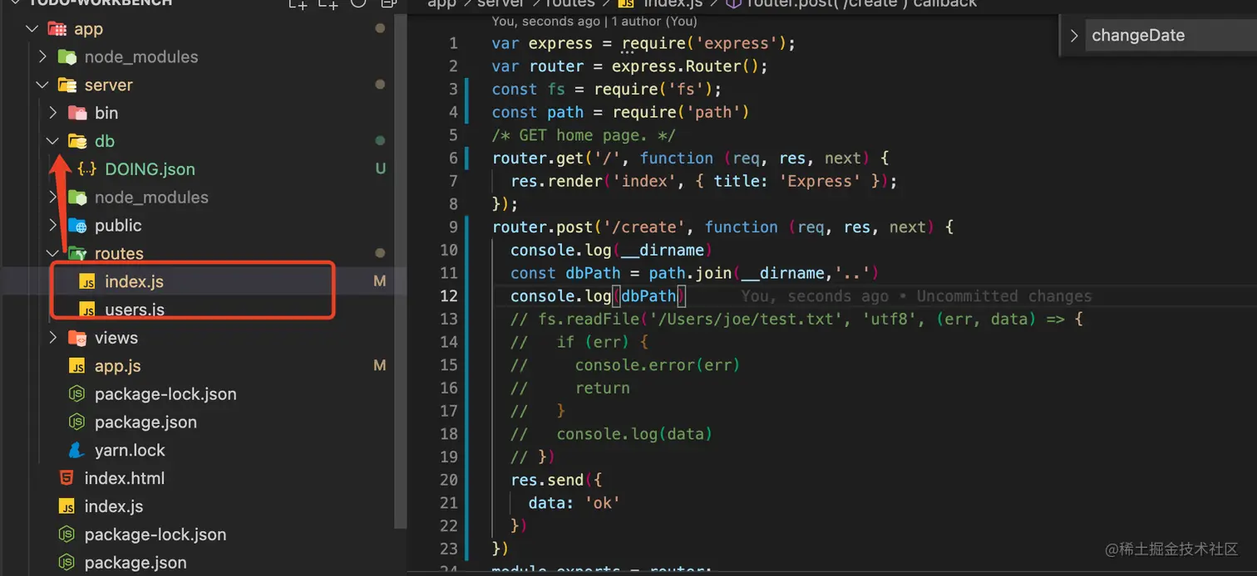Click the server folder icon
Viewport: 1257px width, 576px height.
click(67, 85)
